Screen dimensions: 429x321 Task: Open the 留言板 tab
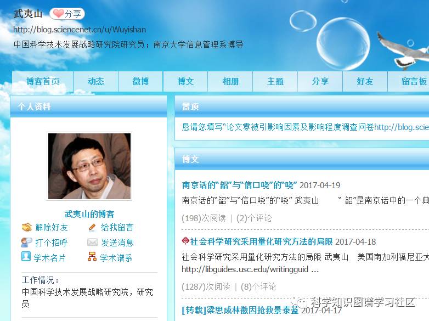coord(409,81)
